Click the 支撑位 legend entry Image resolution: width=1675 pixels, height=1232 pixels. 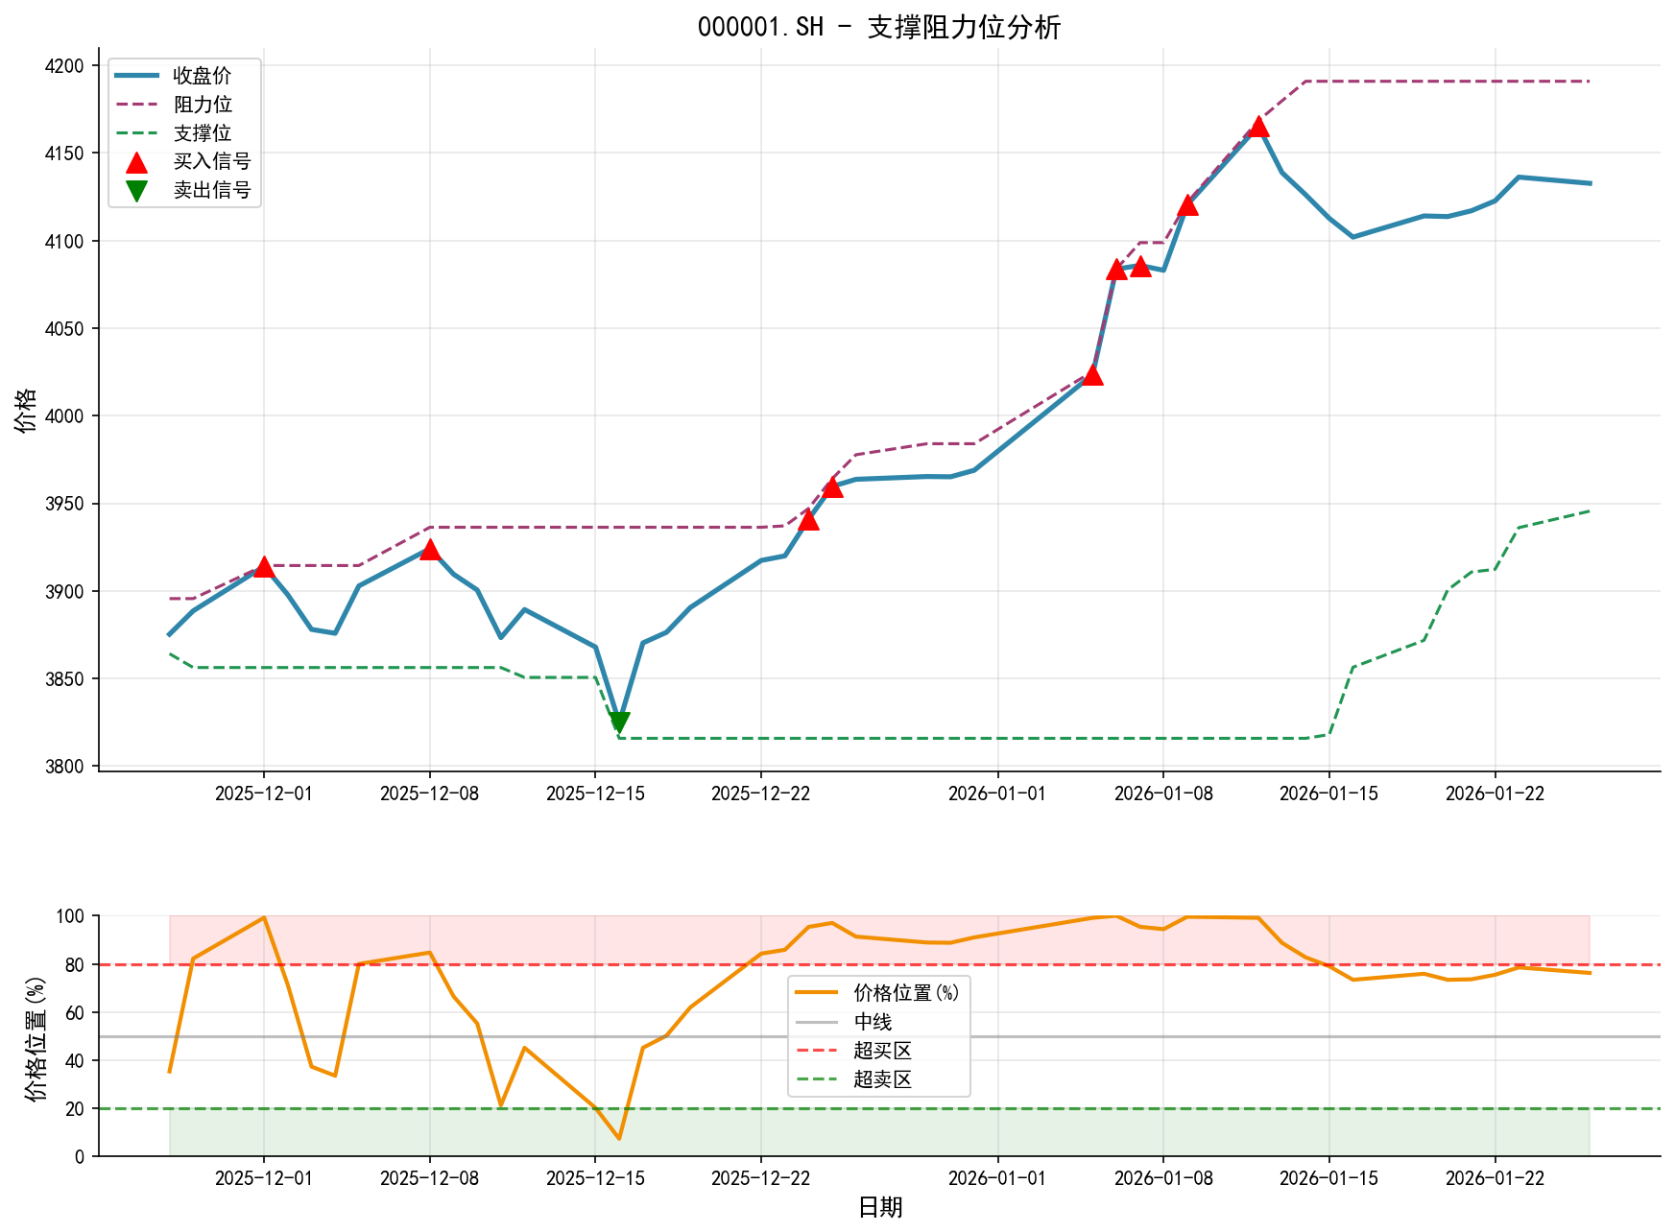(x=202, y=133)
